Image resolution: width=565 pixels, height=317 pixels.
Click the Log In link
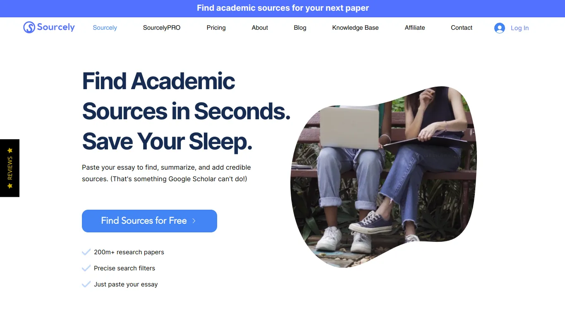(x=520, y=28)
